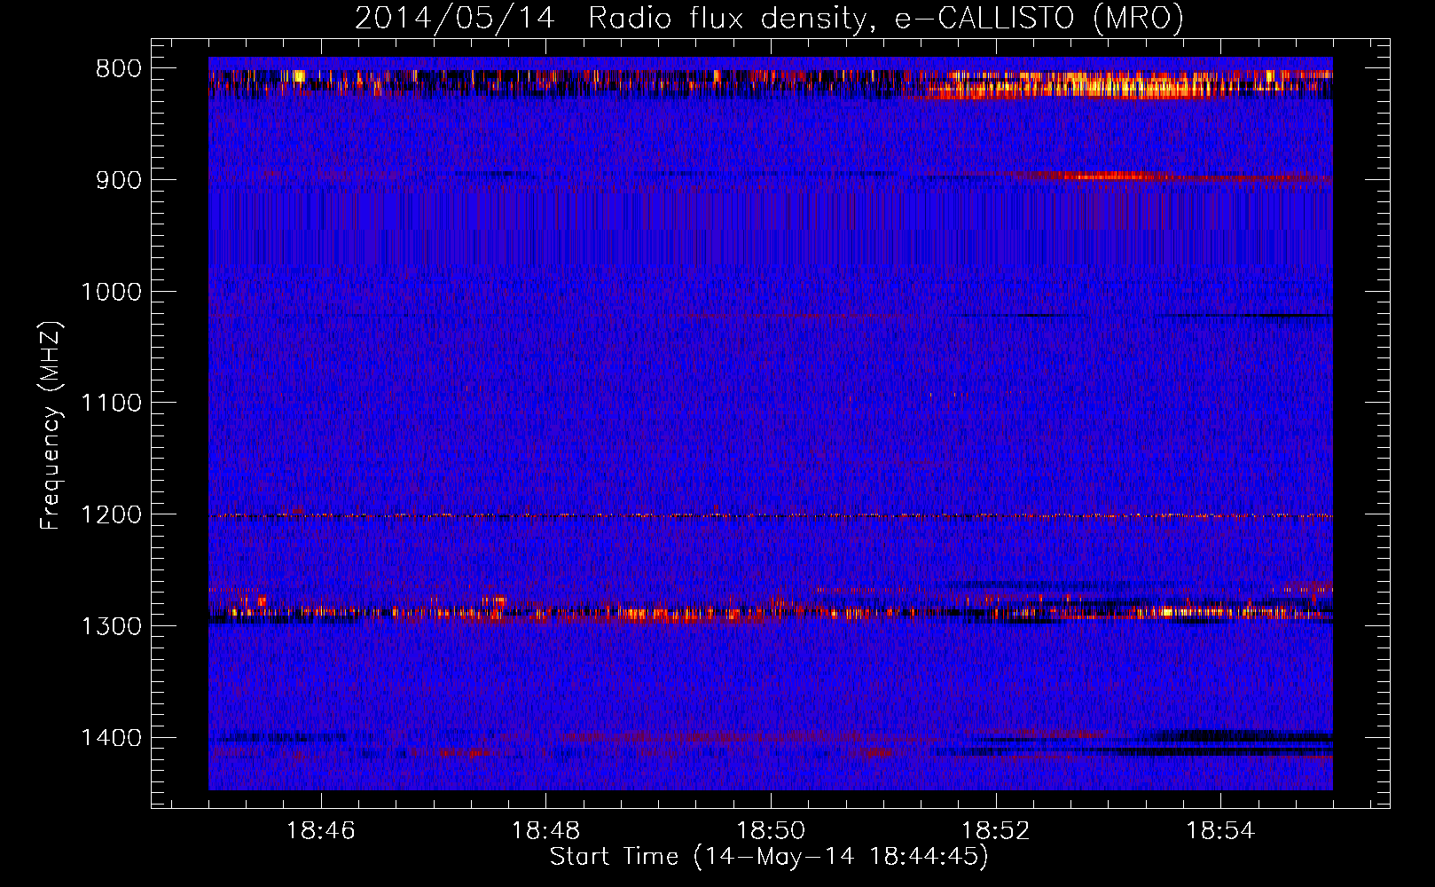Click the 1000 frequency tick label
The width and height of the screenshot is (1435, 887).
click(111, 292)
